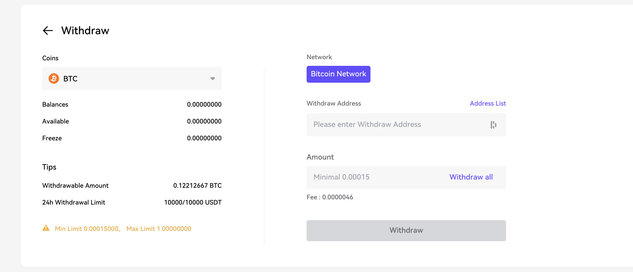Click the 10000/10000 USDT limit value
Screen dimensions: 633x272
[193, 202]
